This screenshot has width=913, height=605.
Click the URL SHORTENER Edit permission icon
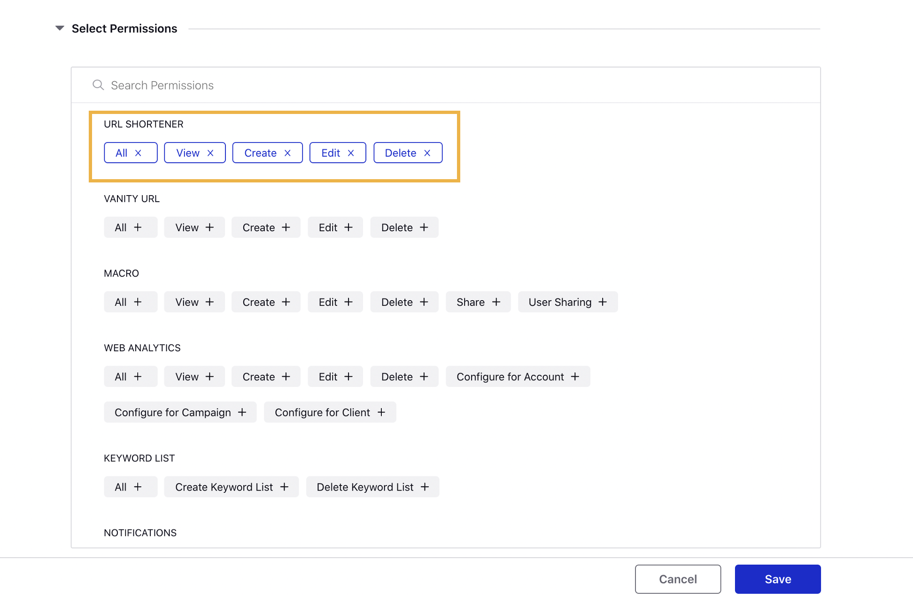[351, 152]
